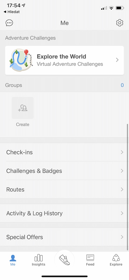Tap the Create group icon

click(23, 108)
